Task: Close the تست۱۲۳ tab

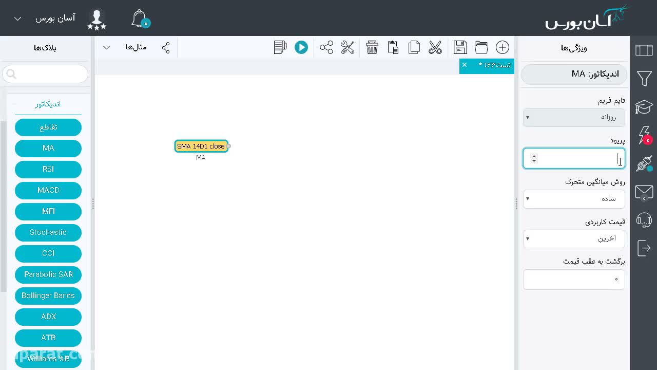Action: click(x=465, y=65)
